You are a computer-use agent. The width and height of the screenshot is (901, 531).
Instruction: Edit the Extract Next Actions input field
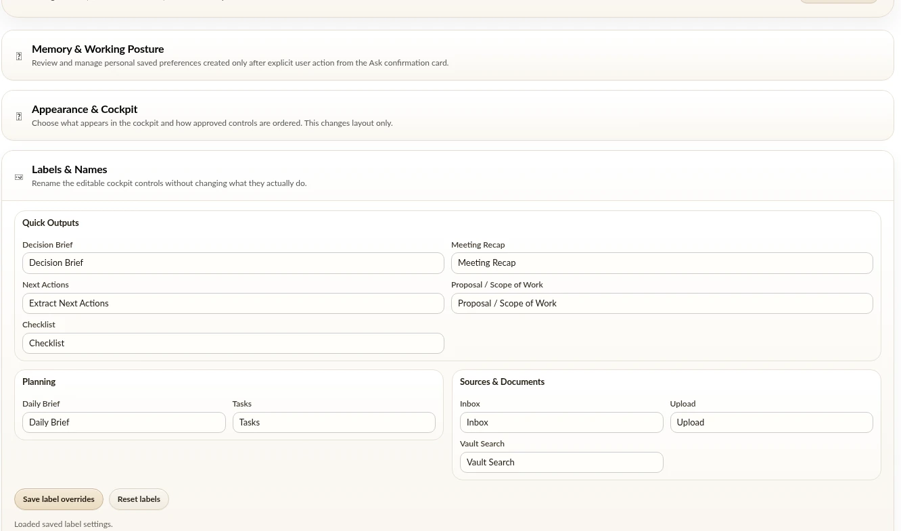point(233,304)
